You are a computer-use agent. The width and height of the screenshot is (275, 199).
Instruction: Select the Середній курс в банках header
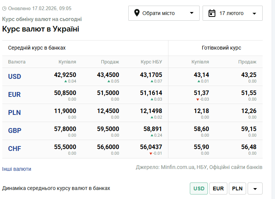coord(37,48)
